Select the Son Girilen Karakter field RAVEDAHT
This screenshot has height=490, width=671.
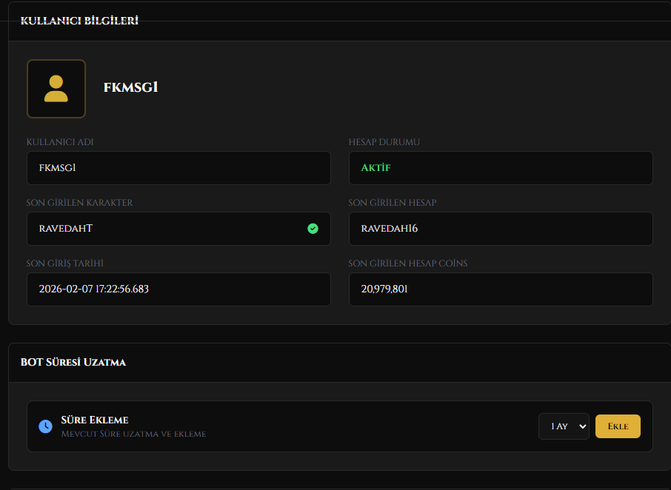tap(178, 229)
